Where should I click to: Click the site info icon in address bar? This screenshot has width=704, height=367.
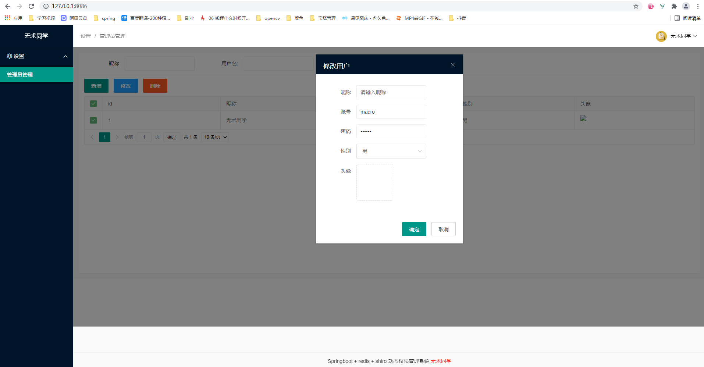click(x=46, y=6)
